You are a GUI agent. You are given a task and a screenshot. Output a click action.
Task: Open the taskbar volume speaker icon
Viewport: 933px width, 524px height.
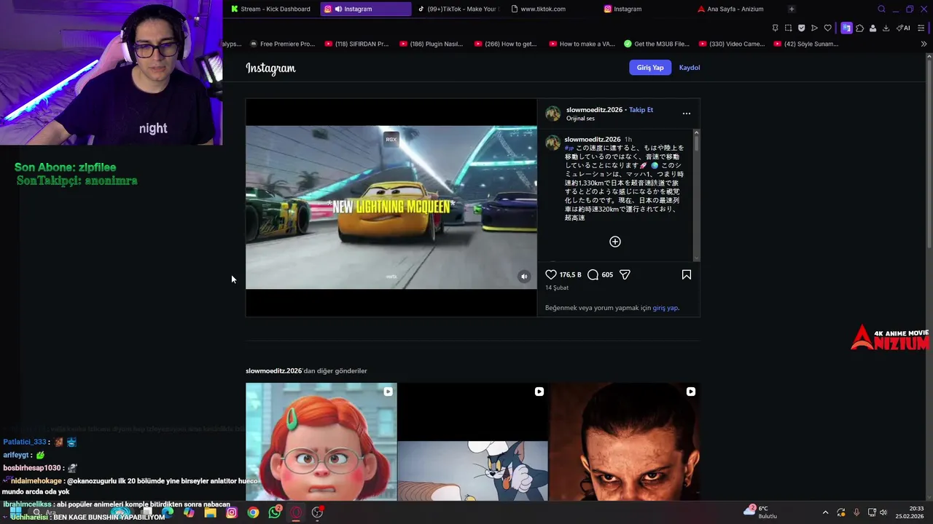(883, 512)
